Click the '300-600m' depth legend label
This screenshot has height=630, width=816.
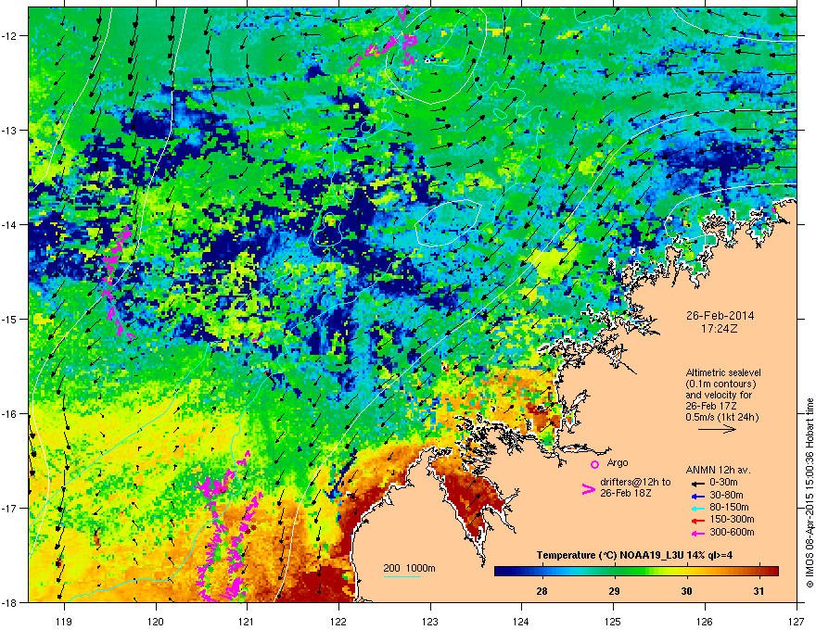click(732, 533)
